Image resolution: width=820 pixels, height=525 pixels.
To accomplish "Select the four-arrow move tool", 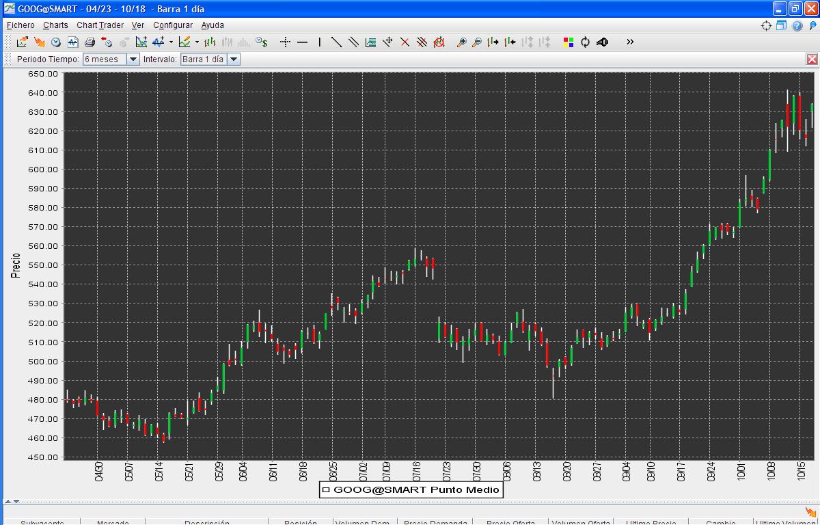I will tap(387, 42).
